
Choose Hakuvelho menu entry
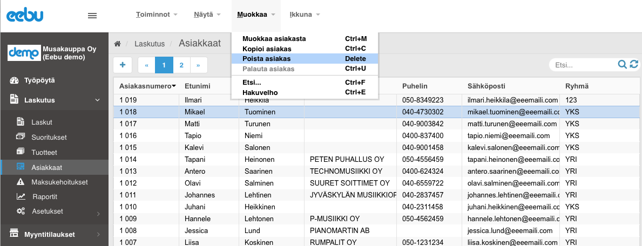pos(305,92)
